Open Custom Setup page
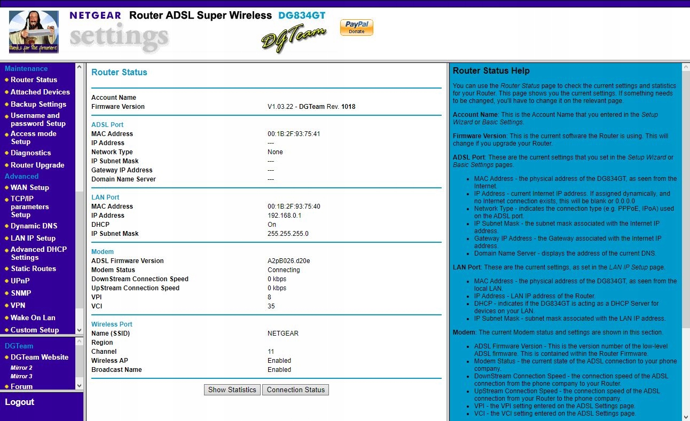Viewport: 690px width, 421px height. pos(35,330)
